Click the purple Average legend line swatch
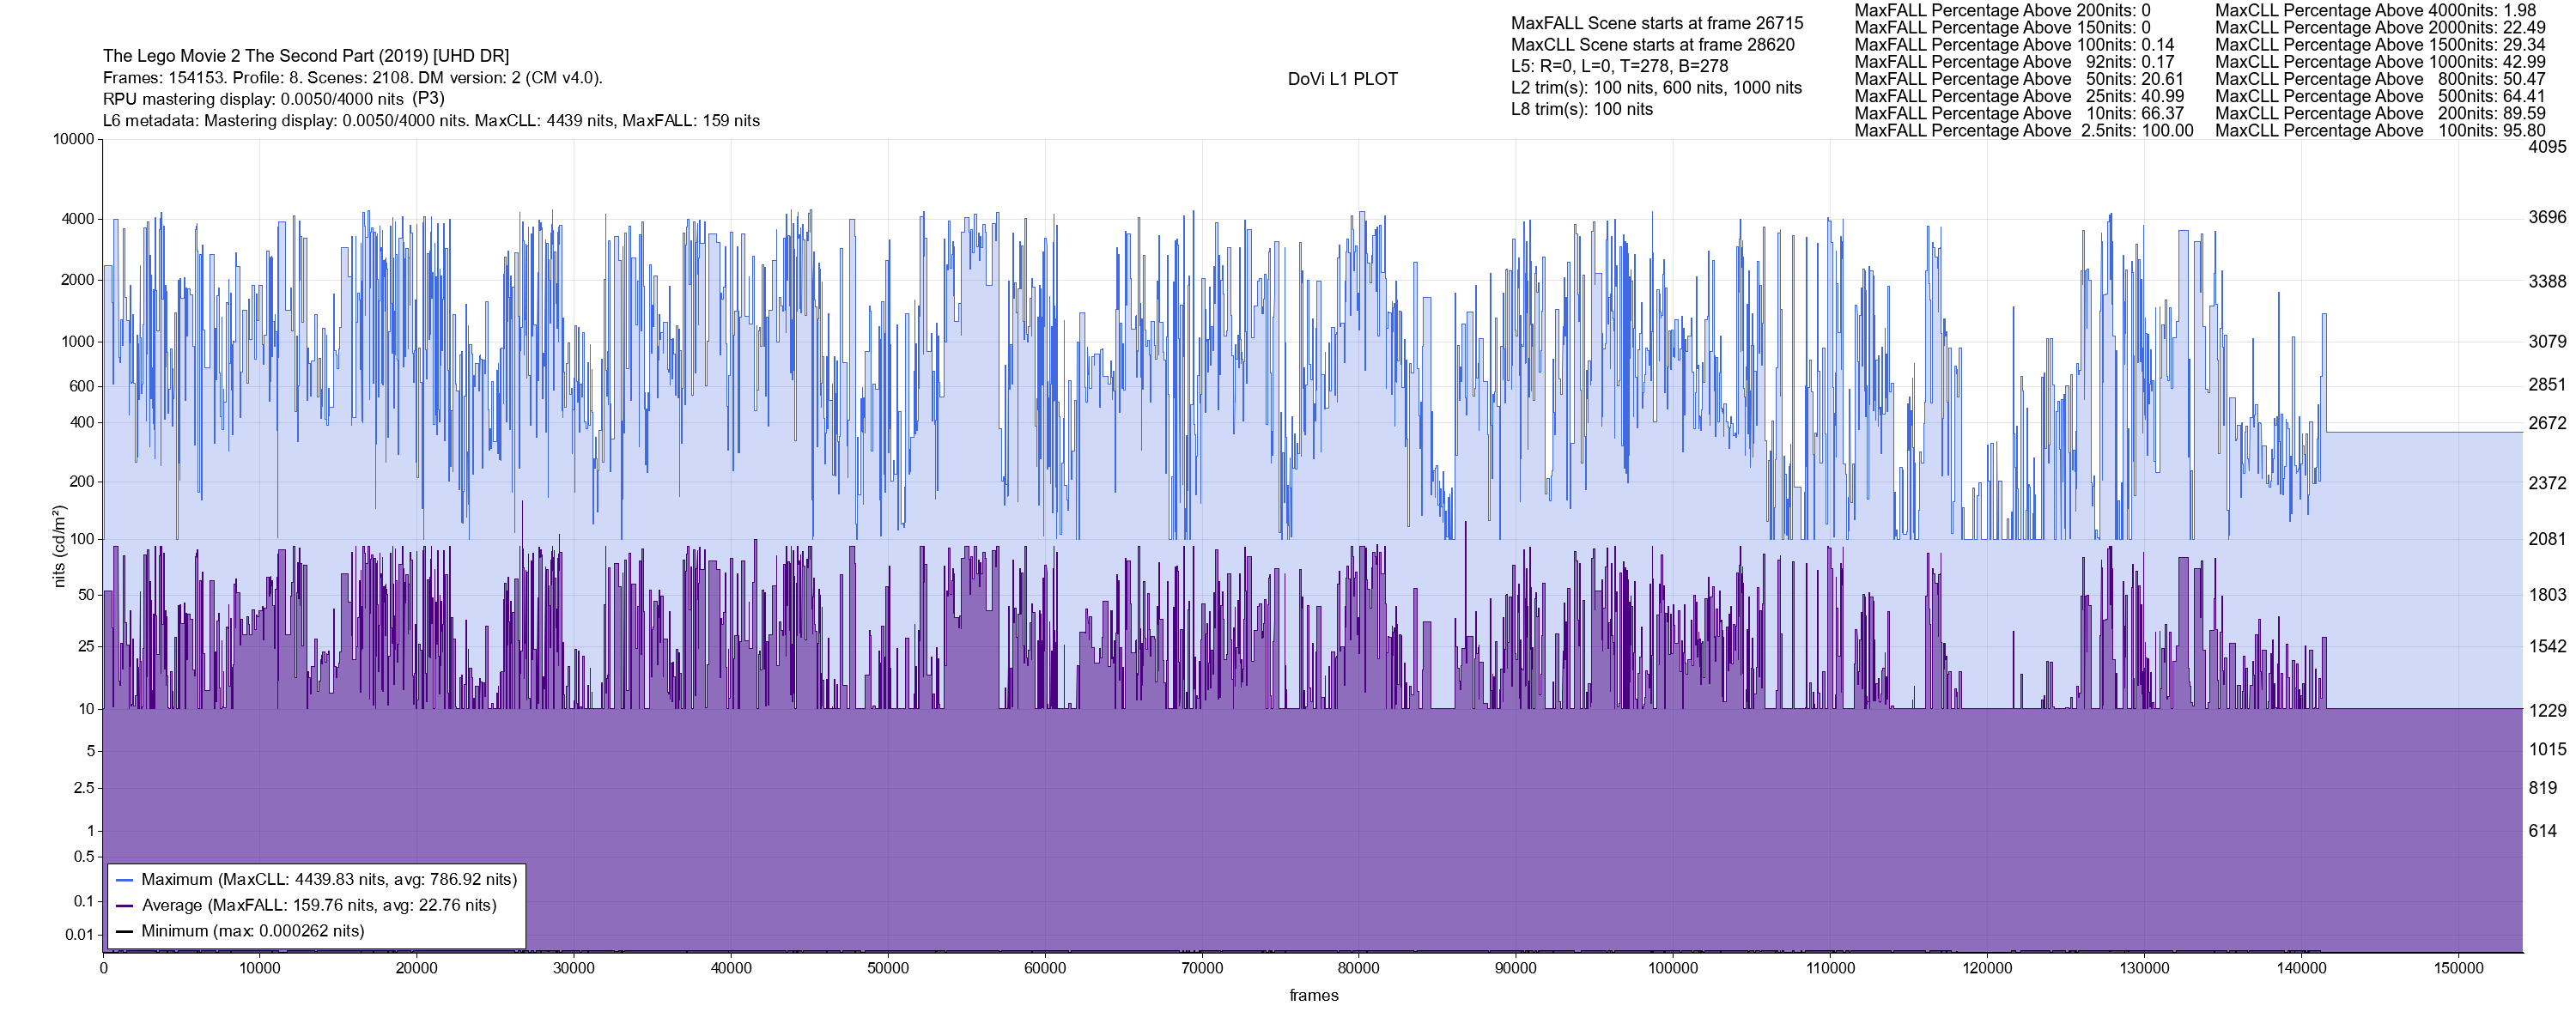Viewport: 2576px width, 1030px height. [x=125, y=906]
